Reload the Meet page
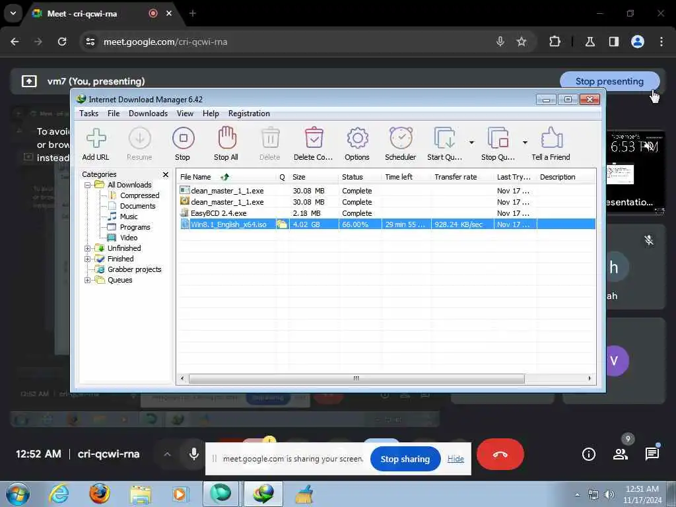The height and width of the screenshot is (507, 676). coord(62,42)
